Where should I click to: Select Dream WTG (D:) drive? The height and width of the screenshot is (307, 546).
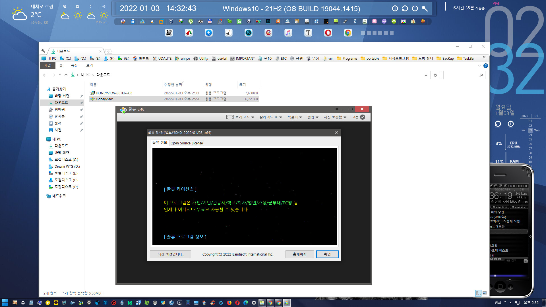pyautogui.click(x=67, y=166)
